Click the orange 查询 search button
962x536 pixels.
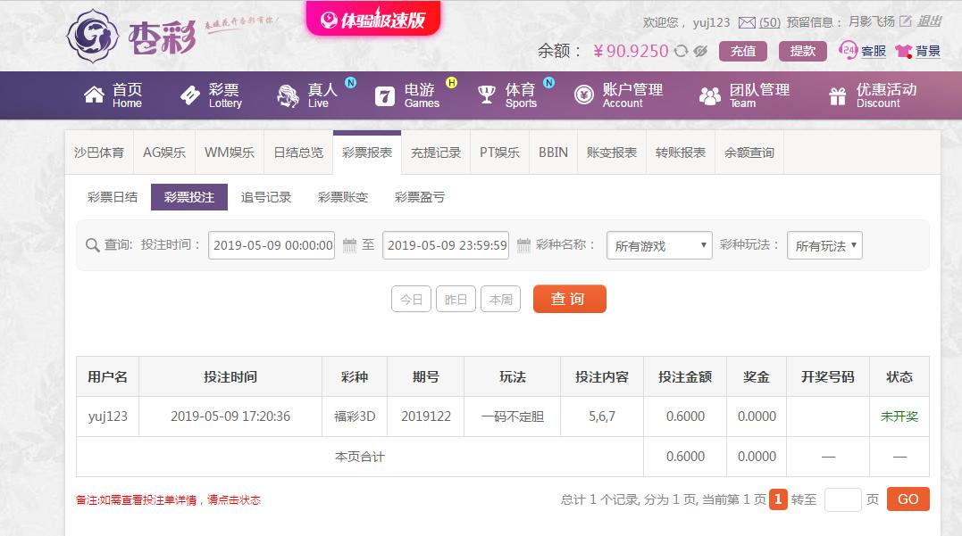pyautogui.click(x=569, y=299)
